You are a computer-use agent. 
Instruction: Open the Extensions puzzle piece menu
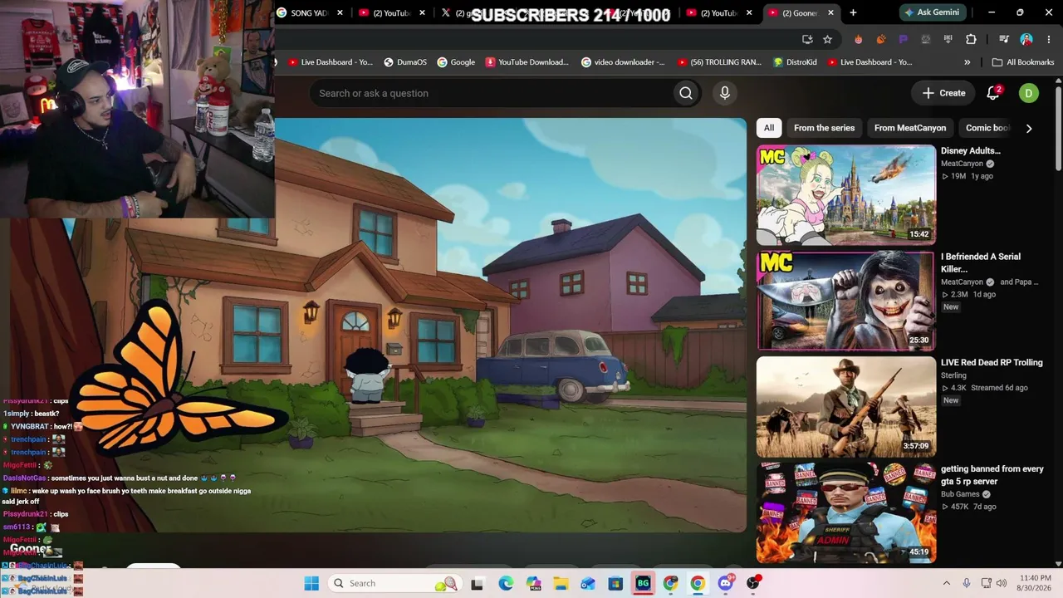pyautogui.click(x=971, y=39)
